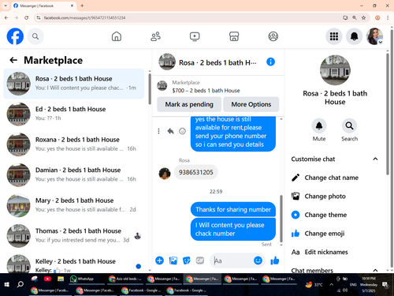
Task: Click the message text input field
Action: pyautogui.click(x=232, y=260)
